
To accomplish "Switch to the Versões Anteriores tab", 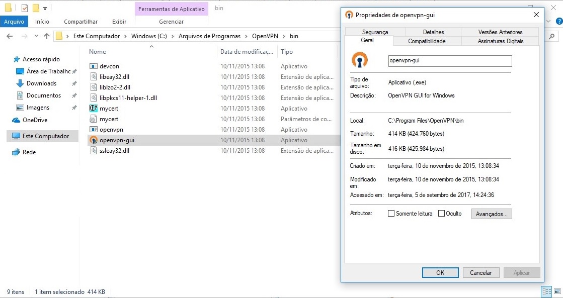I will [500, 32].
